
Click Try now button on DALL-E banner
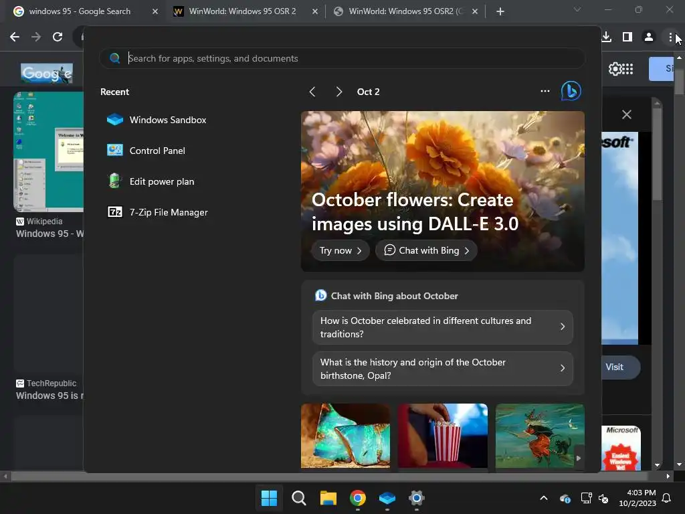340,250
